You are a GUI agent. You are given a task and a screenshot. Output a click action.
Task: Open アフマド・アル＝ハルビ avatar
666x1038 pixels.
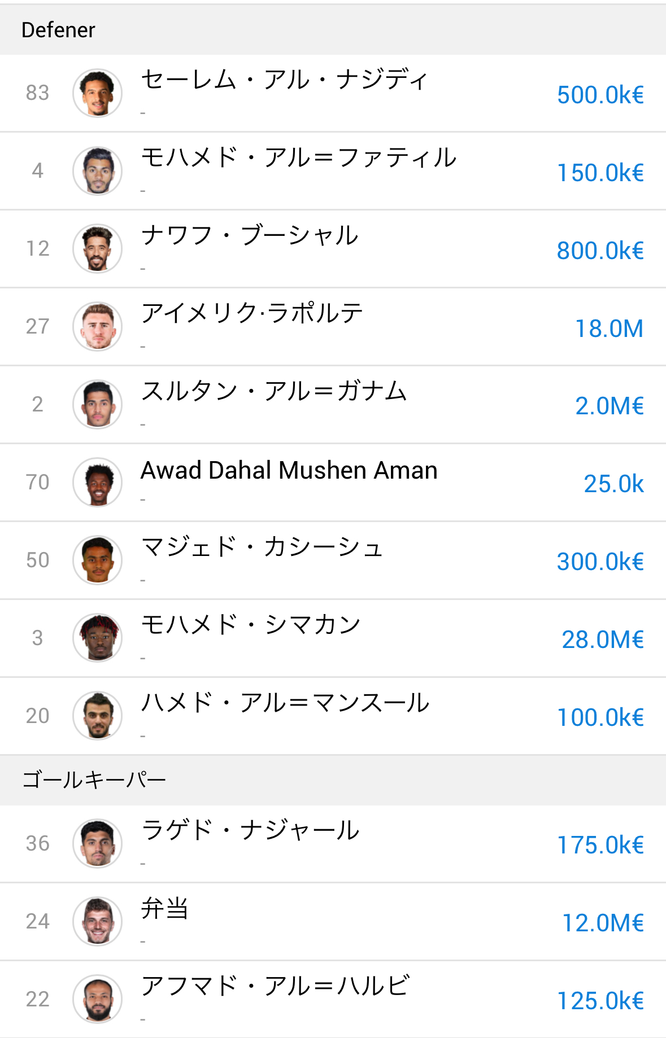point(98,1000)
